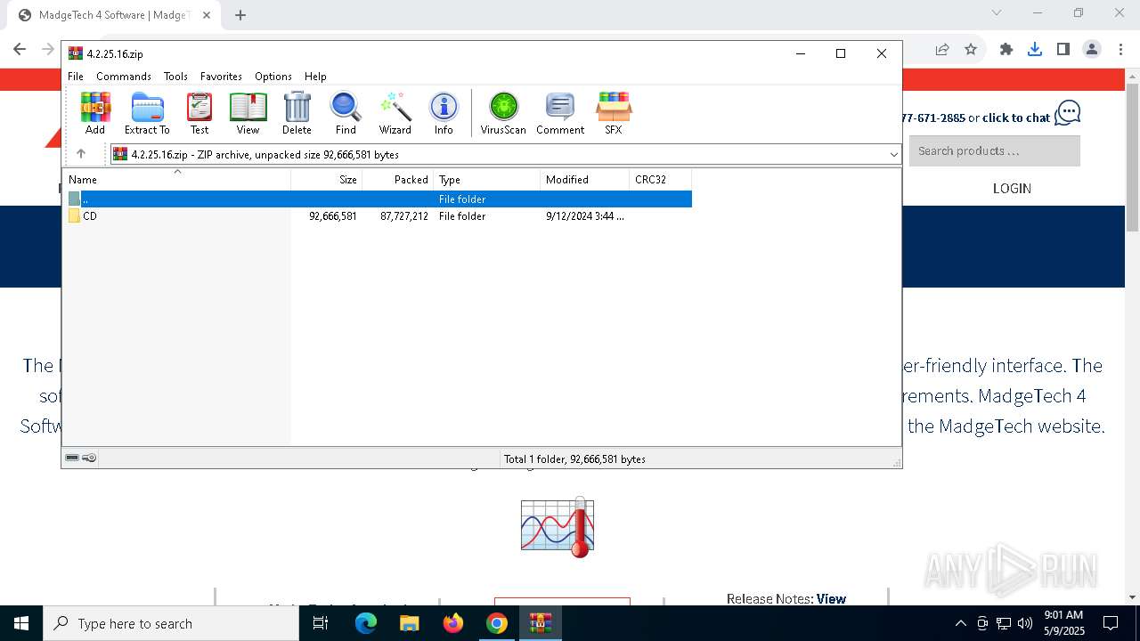This screenshot has height=641, width=1140.
Task: Click packed size 87,727,212 cell
Action: point(404,216)
